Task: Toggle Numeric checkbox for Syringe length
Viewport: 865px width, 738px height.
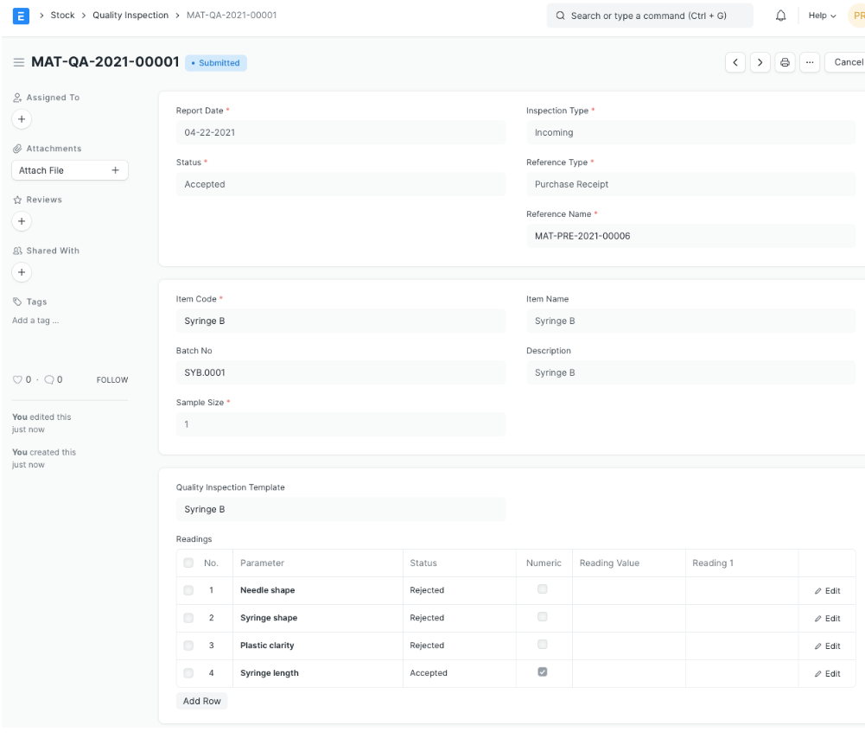Action: 543,671
